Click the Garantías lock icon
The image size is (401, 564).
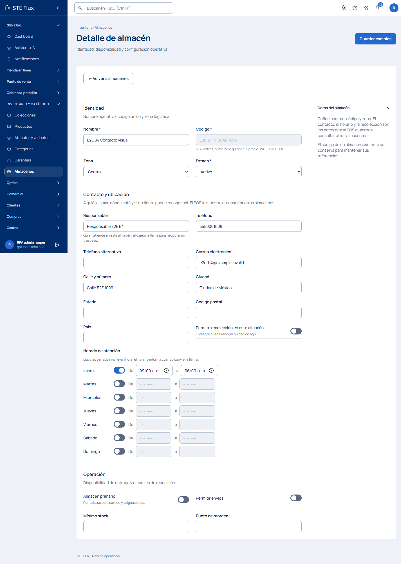pos(9,160)
